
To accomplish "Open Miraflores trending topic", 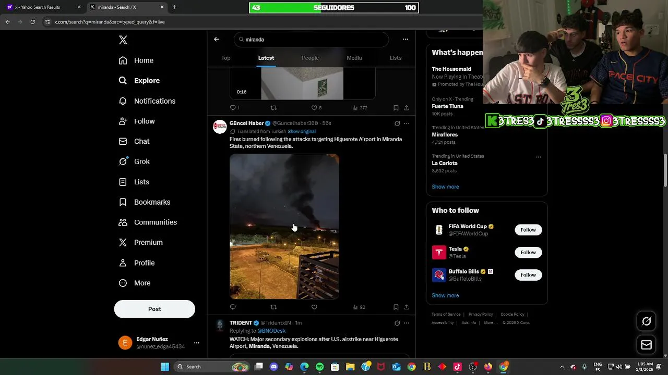I will pyautogui.click(x=445, y=134).
